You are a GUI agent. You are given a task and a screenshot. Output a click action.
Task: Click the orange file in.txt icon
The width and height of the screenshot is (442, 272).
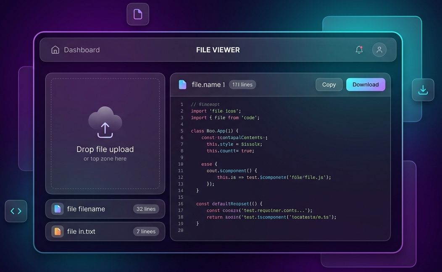point(58,231)
